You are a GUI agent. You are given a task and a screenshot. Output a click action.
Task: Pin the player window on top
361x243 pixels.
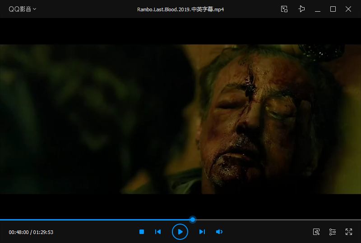301,9
